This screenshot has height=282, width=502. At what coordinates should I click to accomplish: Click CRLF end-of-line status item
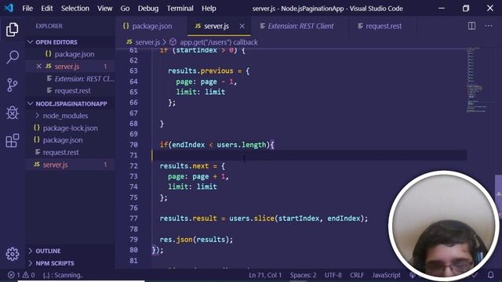(x=357, y=275)
